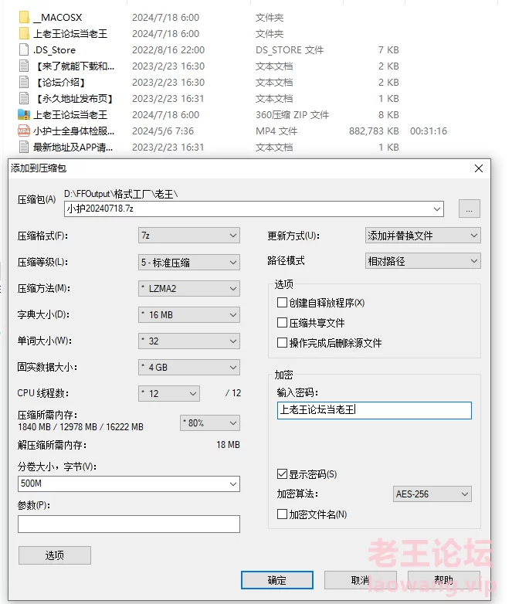Open the 更新方式 dropdown

pos(422,236)
